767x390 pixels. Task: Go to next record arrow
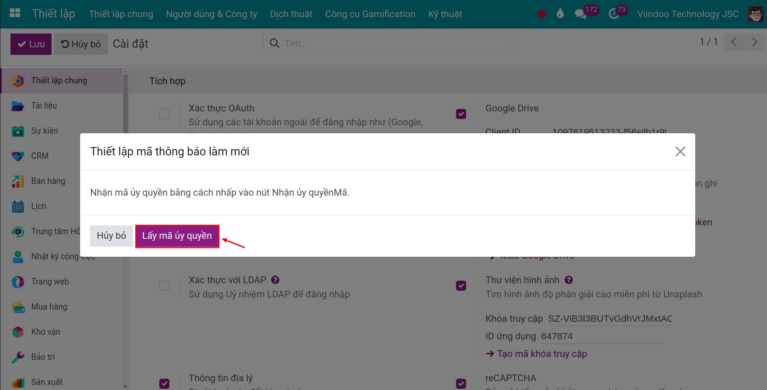[754, 42]
